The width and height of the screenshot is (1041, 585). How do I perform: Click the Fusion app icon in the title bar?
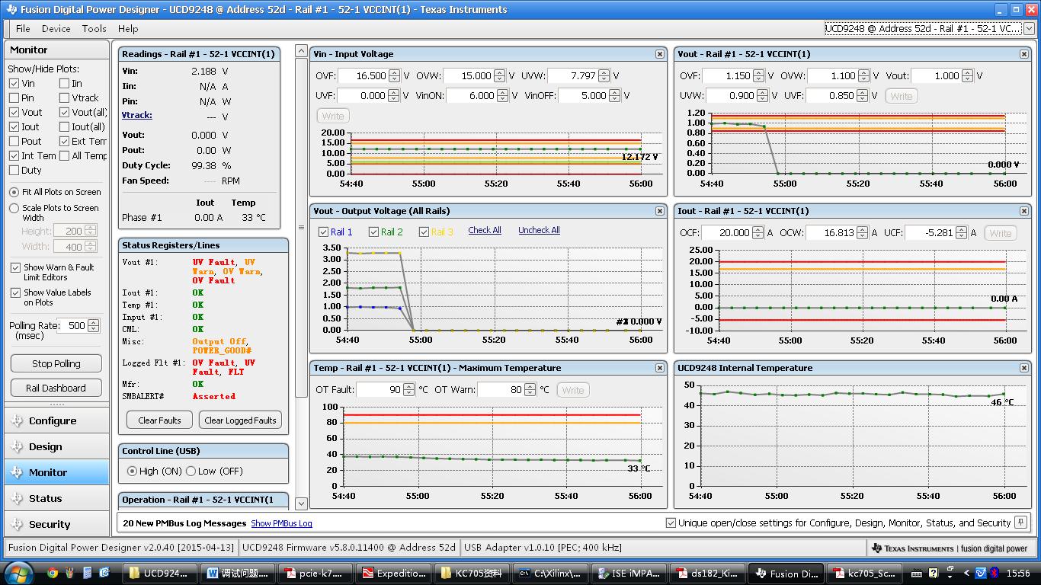[11, 10]
